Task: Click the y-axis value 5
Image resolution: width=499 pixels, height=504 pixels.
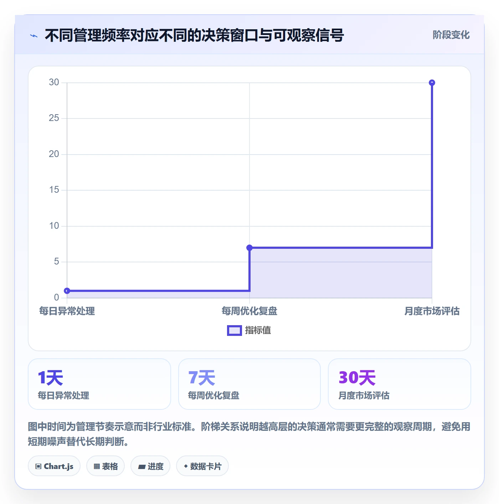Action: [x=56, y=262]
